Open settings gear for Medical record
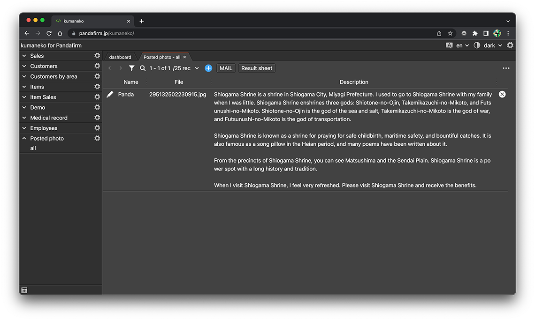Viewport: 535px width, 320px height. pos(97,118)
